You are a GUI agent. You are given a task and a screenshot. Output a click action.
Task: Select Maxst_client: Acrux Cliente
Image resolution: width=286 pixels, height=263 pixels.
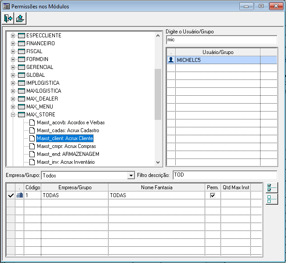coord(65,138)
